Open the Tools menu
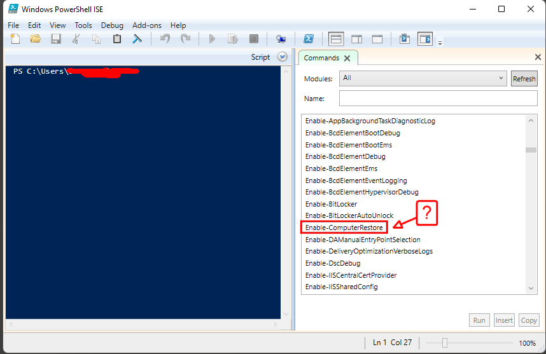The height and width of the screenshot is (354, 546). pos(83,25)
